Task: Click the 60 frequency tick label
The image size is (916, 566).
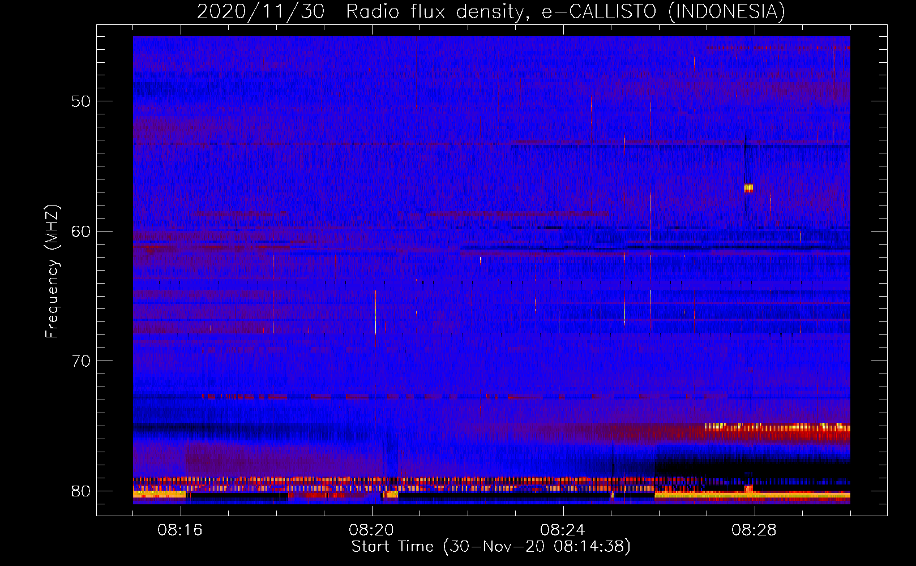Action: point(82,231)
